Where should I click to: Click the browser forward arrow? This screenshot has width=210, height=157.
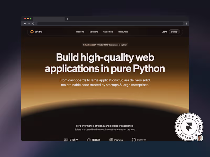coord(29,24)
